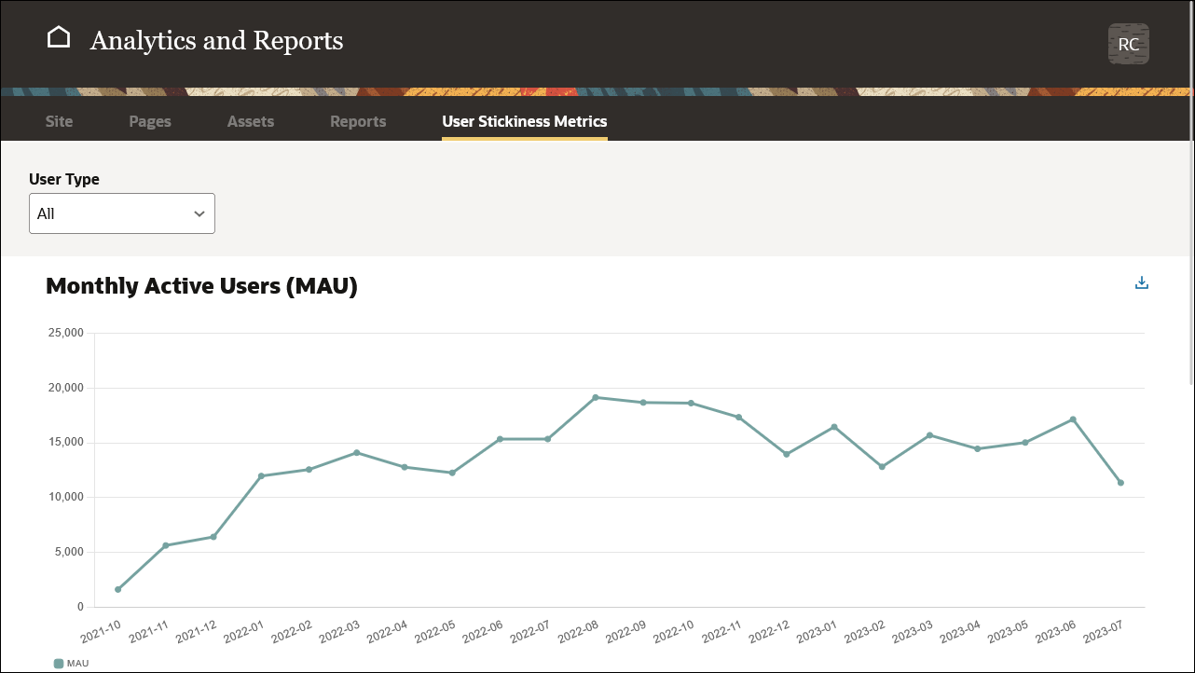Click the 2021-10 starting data point
The image size is (1195, 673).
[118, 589]
